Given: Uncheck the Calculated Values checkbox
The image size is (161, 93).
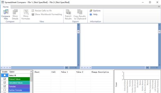Looking at the screenshot, I should (x=5, y=83).
